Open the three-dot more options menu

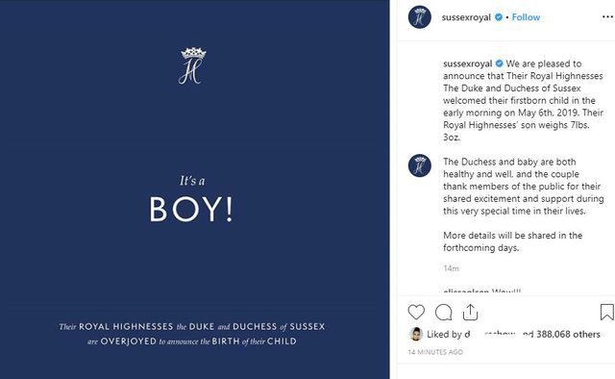(607, 17)
